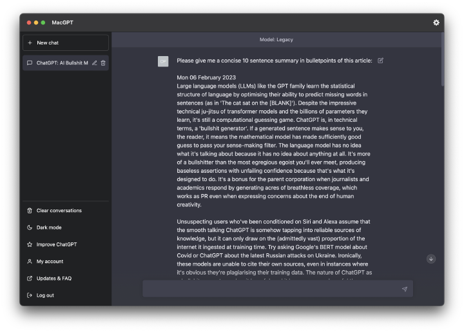Click the date Mon 06 February 2023

point(206,77)
